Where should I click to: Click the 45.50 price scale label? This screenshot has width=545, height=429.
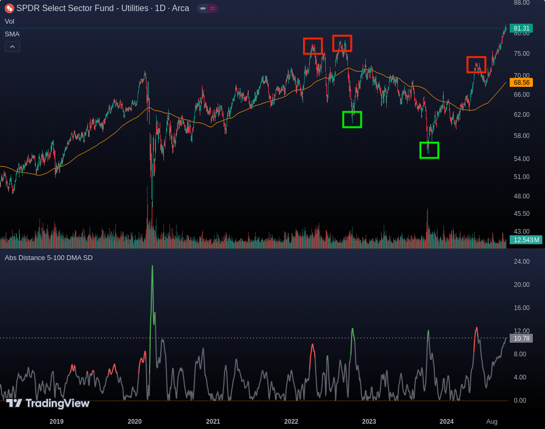pyautogui.click(x=521, y=214)
